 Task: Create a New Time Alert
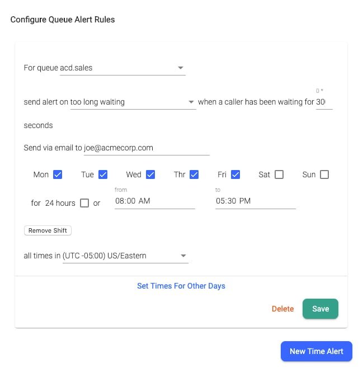316,351
